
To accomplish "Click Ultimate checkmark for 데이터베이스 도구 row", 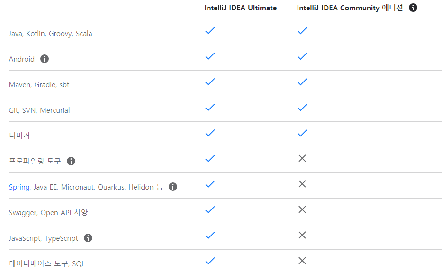I will pyautogui.click(x=210, y=261).
